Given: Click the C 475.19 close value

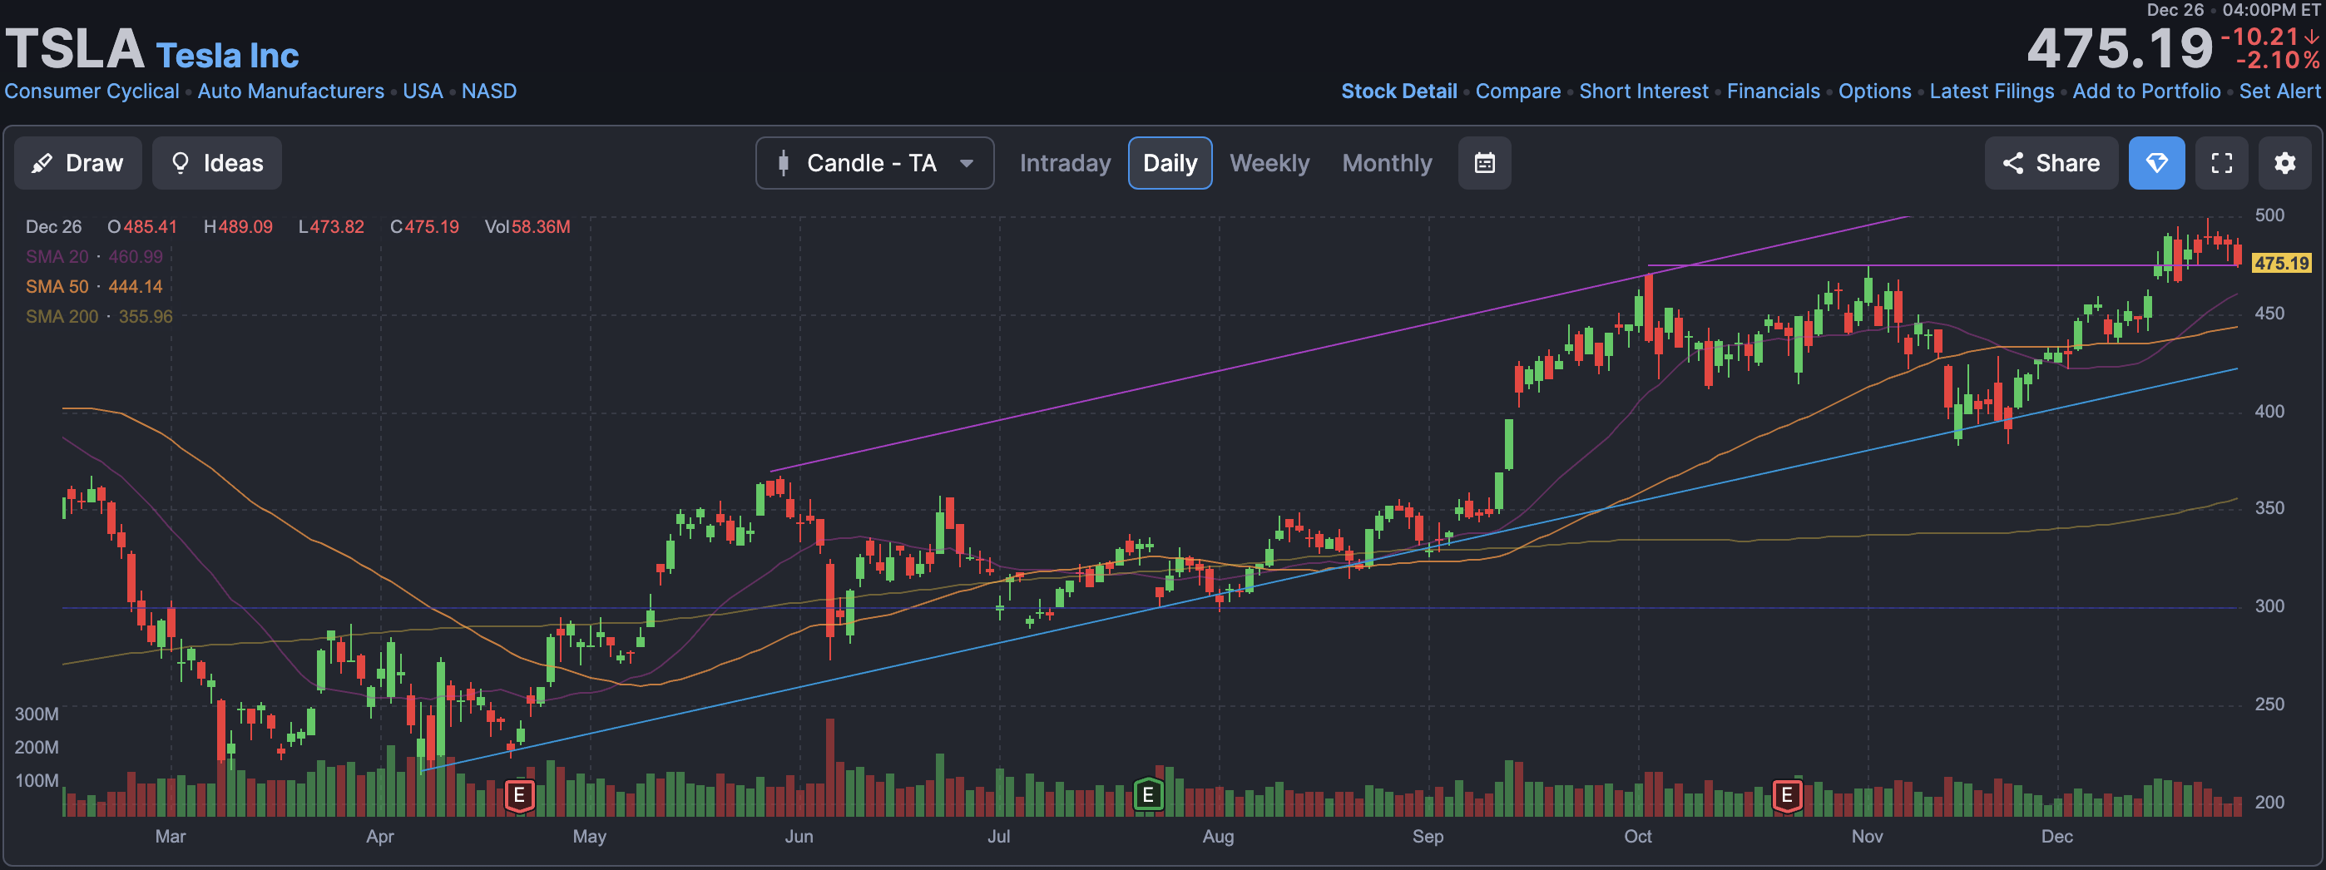Looking at the screenshot, I should pyautogui.click(x=424, y=226).
